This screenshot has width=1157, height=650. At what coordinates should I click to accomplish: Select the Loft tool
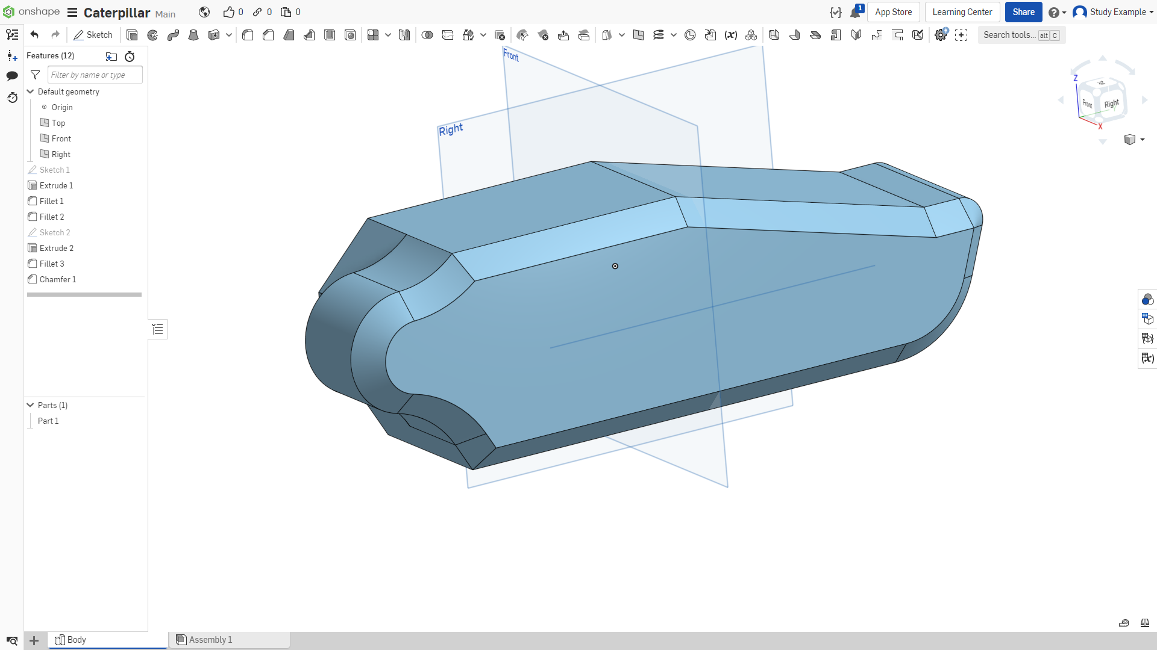(193, 35)
